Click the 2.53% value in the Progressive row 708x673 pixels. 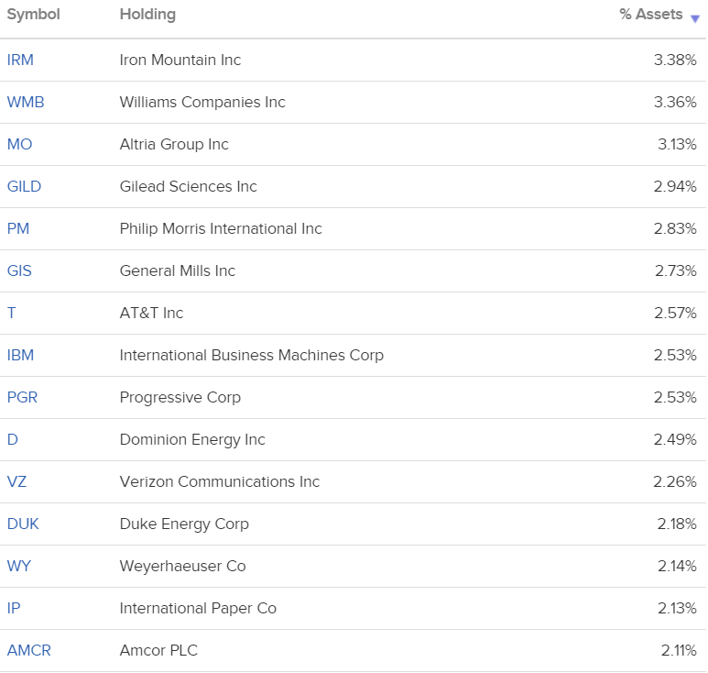675,397
